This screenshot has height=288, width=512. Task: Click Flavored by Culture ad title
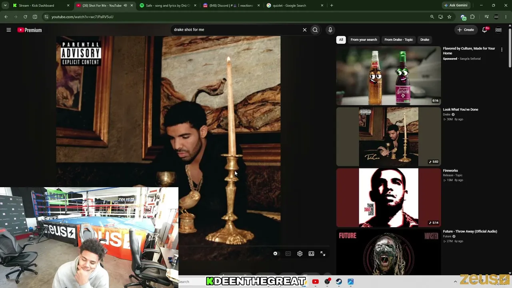[x=469, y=51]
